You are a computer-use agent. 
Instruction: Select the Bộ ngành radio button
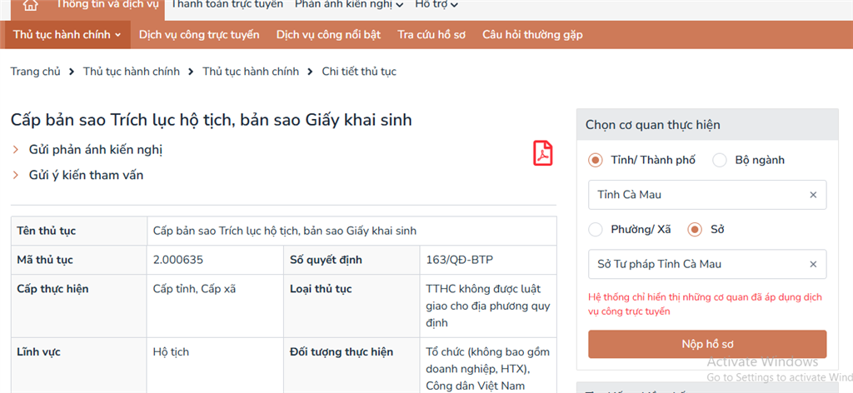pos(720,161)
